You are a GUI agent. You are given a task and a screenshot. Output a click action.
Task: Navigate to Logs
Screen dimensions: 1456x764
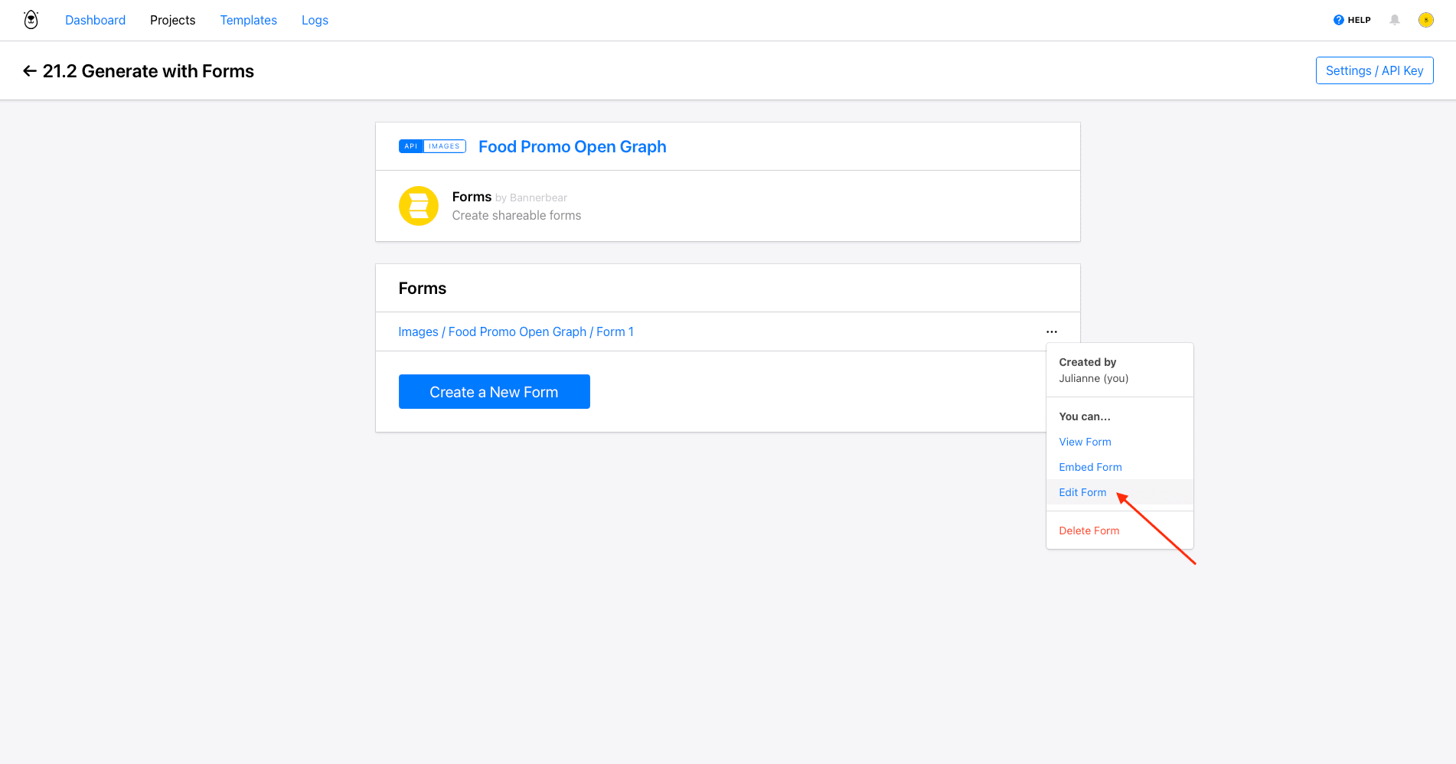coord(315,20)
